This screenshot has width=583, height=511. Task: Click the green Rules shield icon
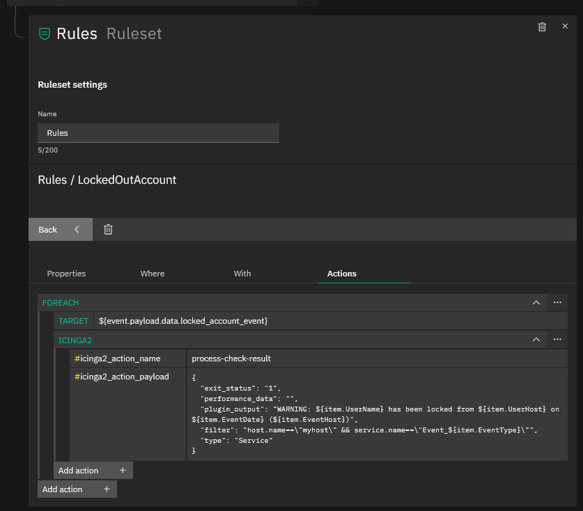(x=45, y=34)
